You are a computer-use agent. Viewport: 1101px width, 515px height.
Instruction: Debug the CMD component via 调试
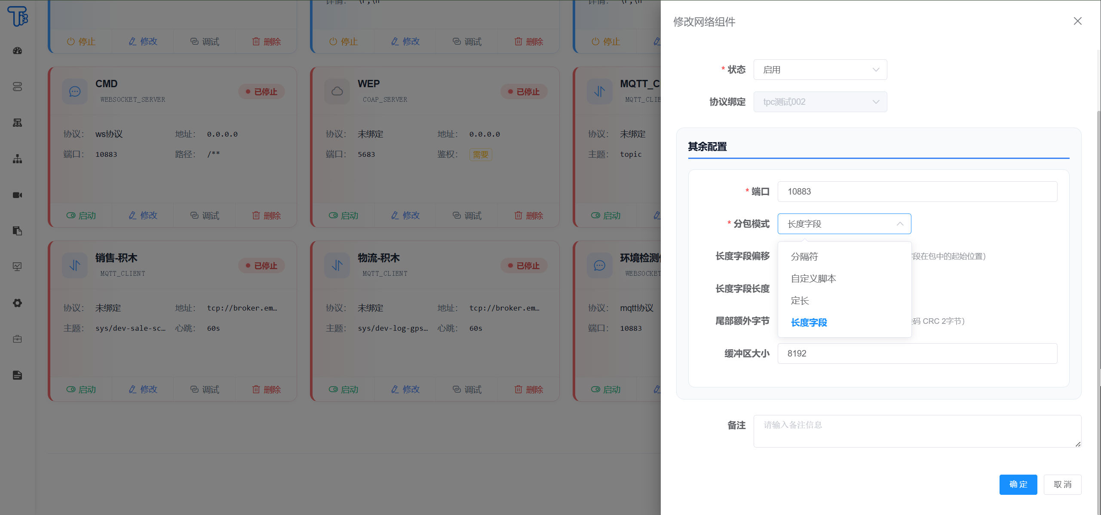click(205, 215)
